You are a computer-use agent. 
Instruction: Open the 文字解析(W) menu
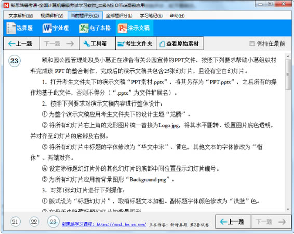click(x=21, y=16)
